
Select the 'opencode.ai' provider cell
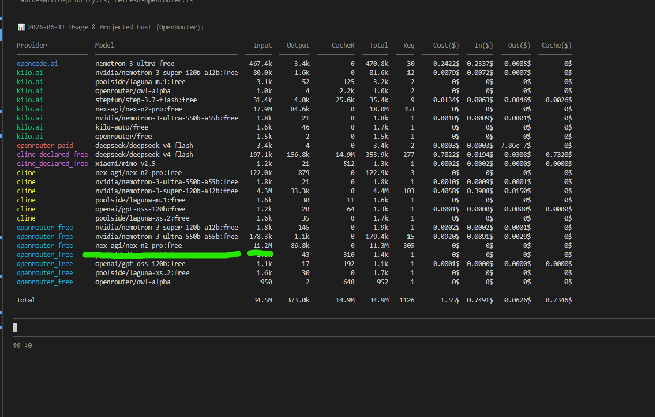click(x=38, y=64)
